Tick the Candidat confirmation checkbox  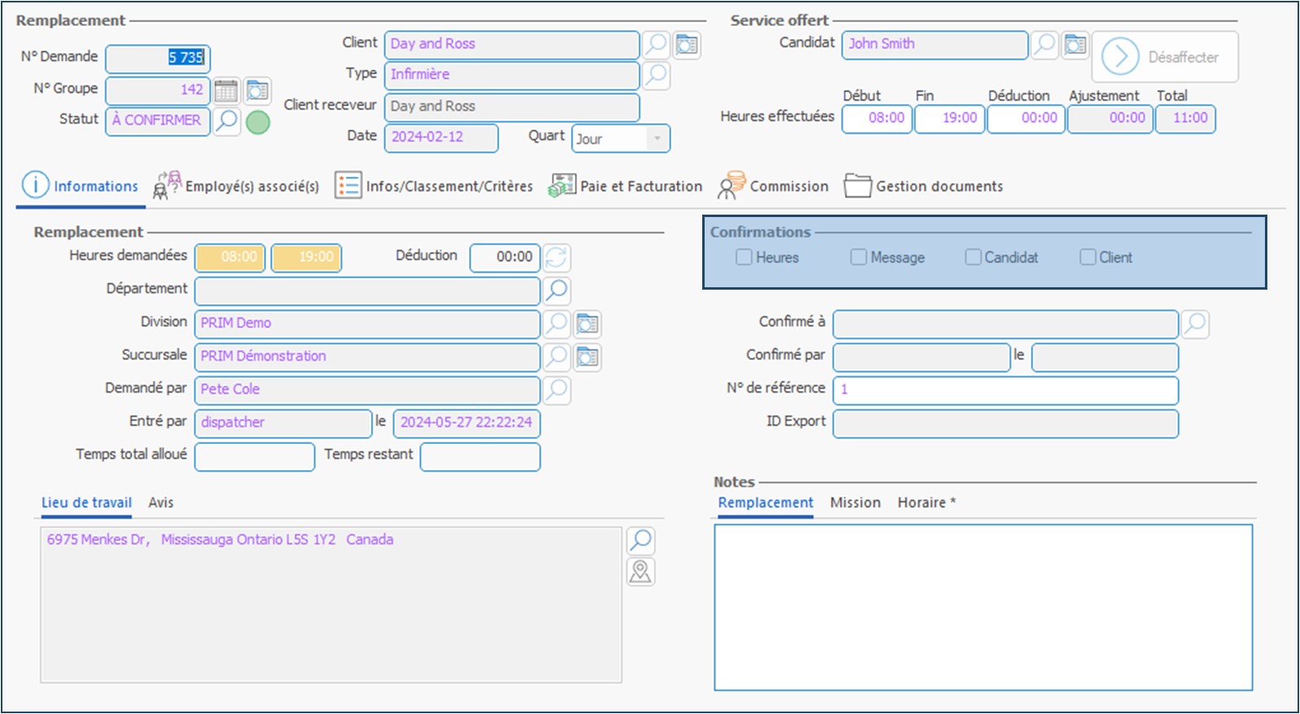pos(973,258)
